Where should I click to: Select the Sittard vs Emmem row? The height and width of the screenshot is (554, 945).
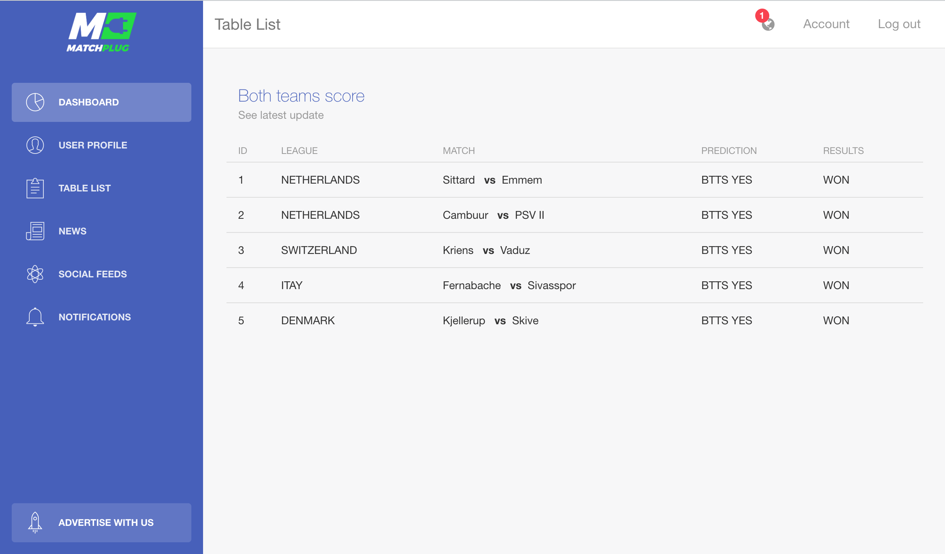tap(492, 180)
